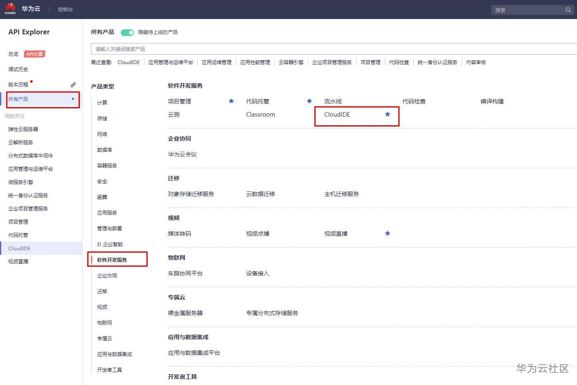Open 微服务引擎 in my favorites
This screenshot has height=385, width=577.
pos(21,182)
